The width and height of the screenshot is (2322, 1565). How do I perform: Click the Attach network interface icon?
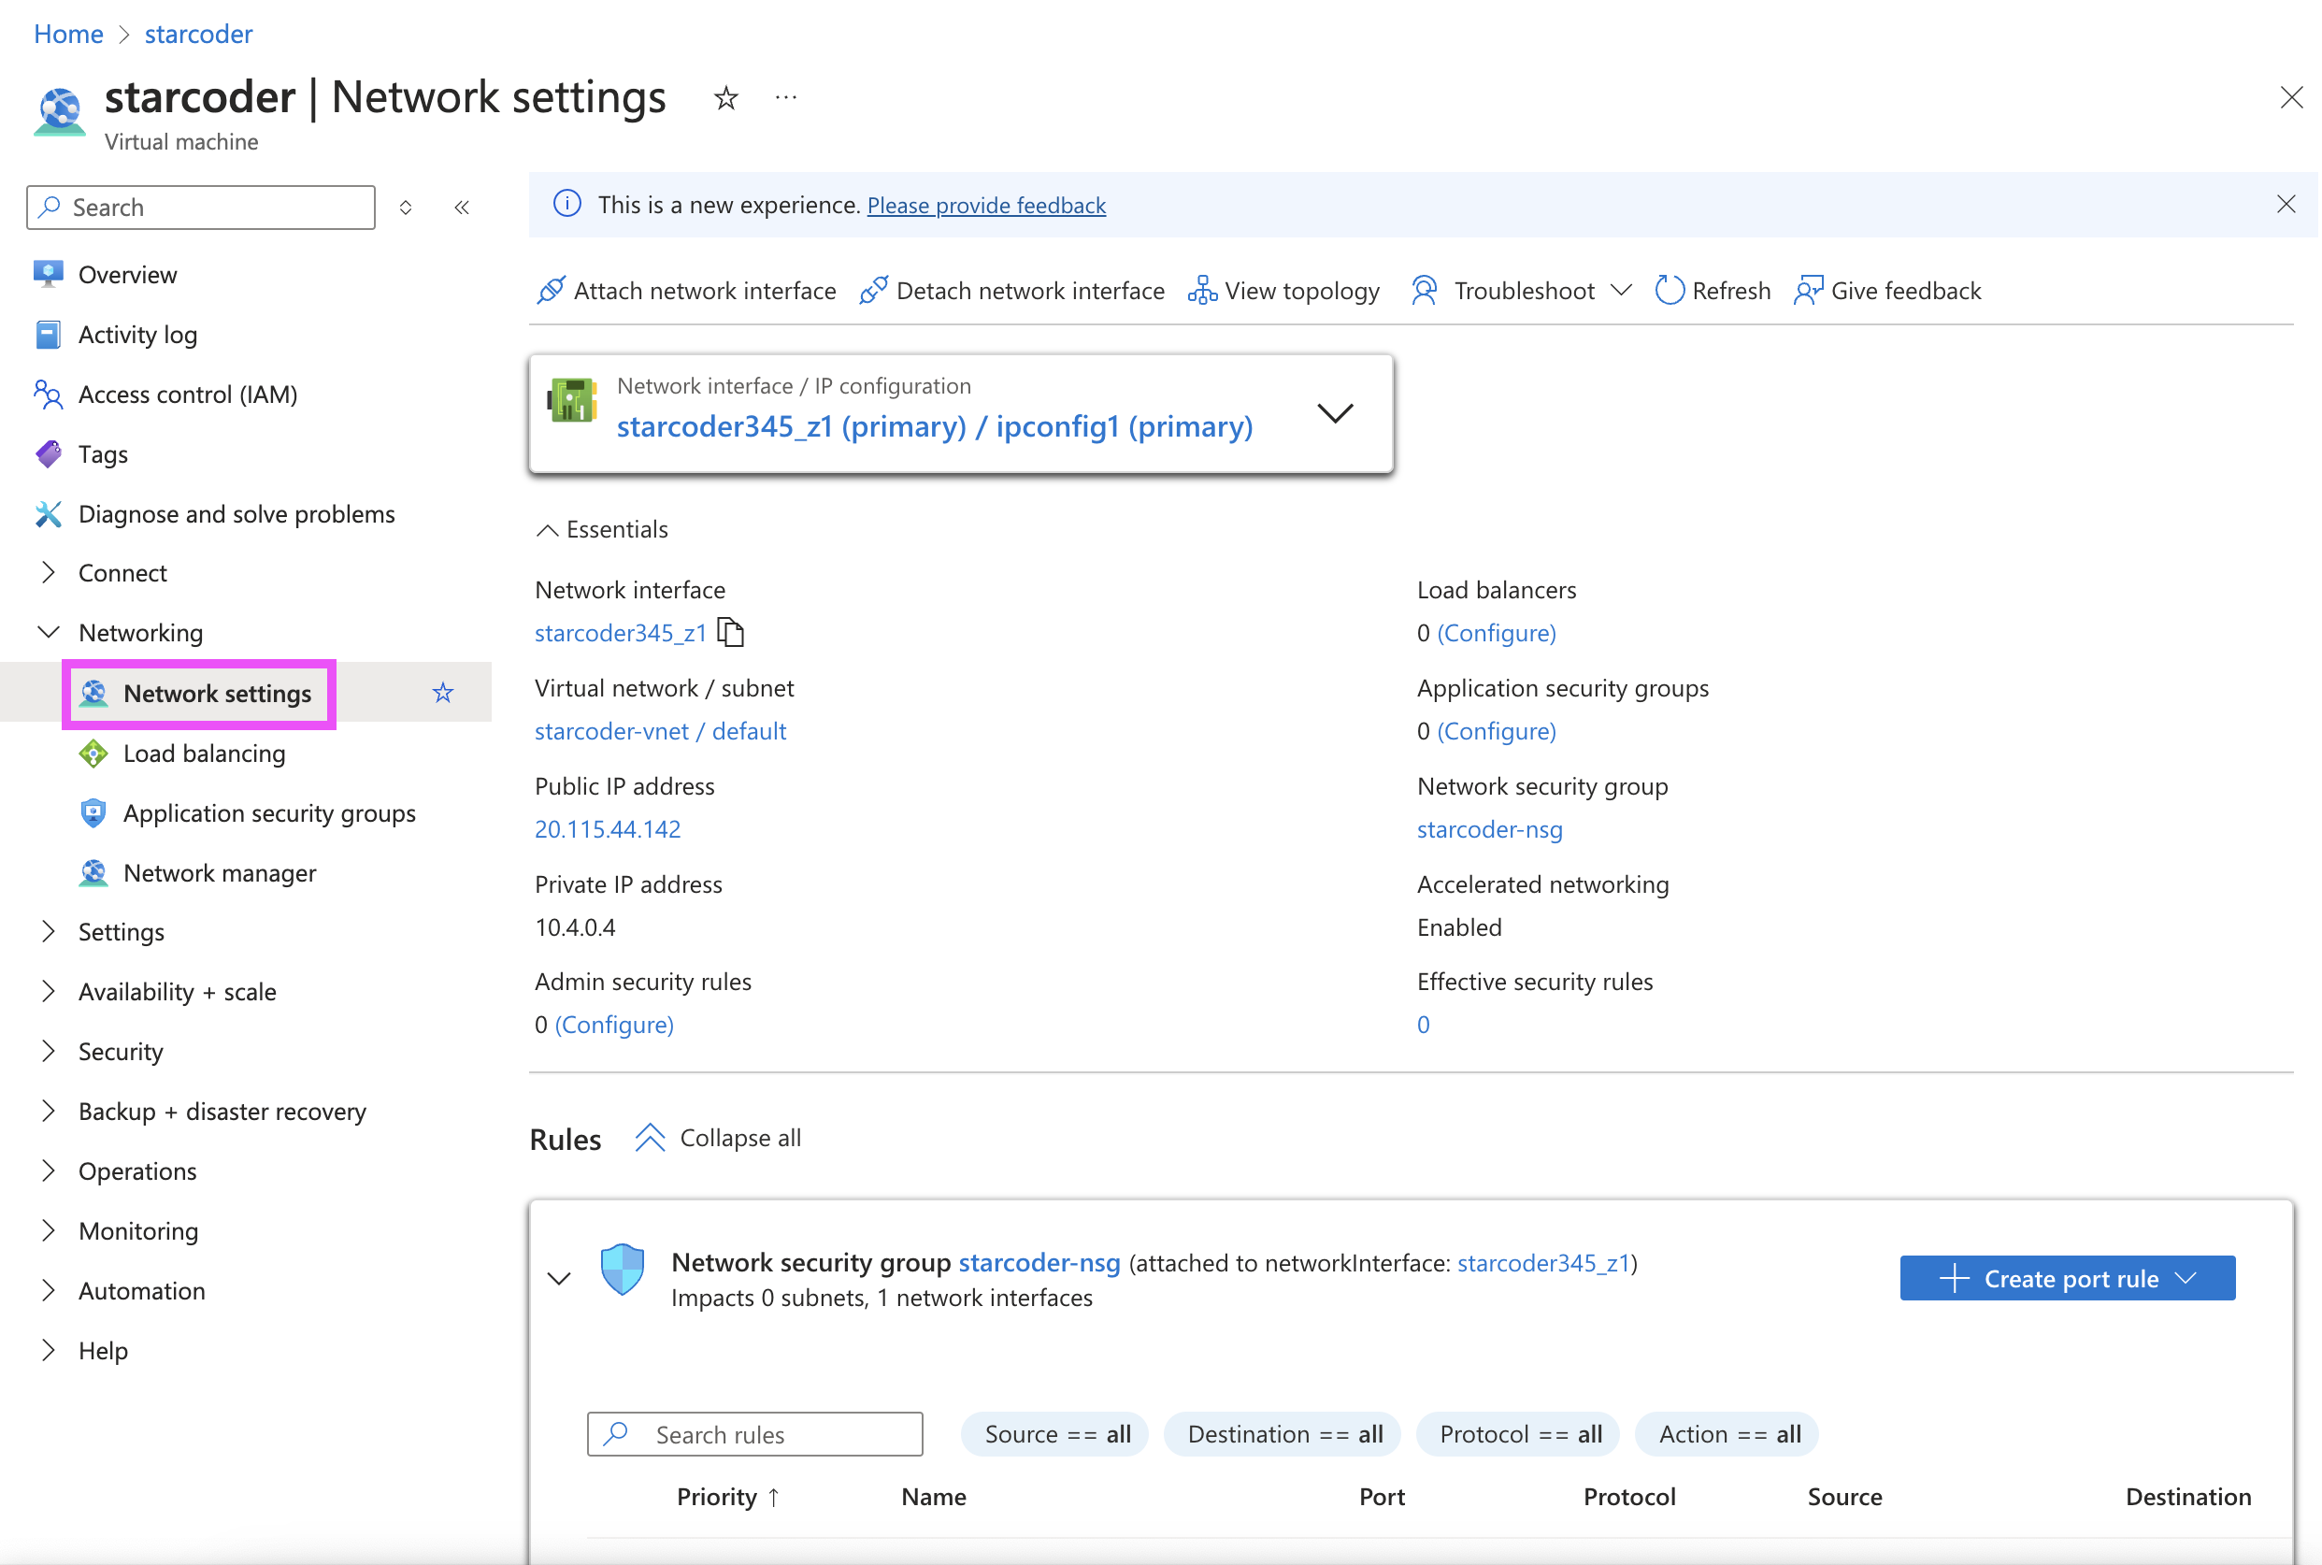pyautogui.click(x=551, y=291)
